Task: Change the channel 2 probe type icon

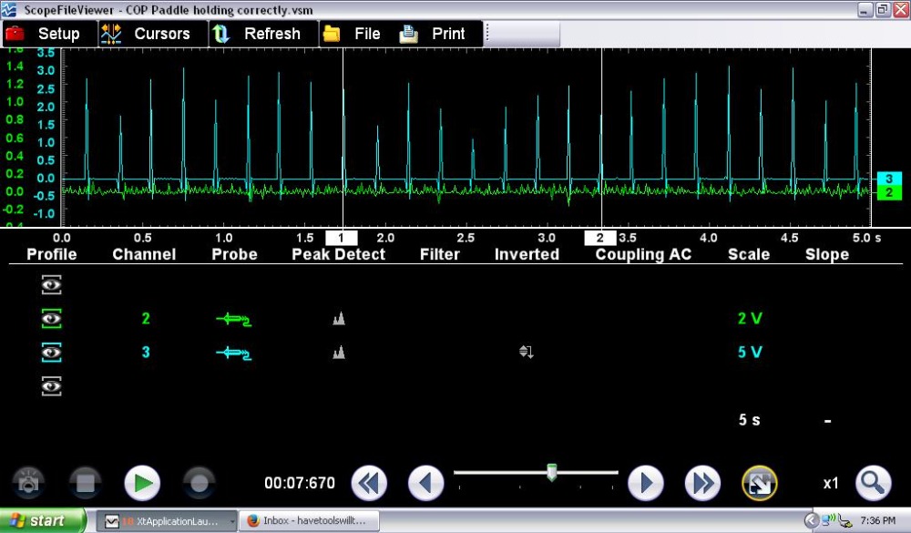Action: tap(233, 319)
